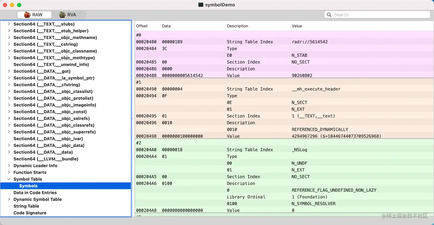Select Section64 (__DATA,__objc_classlist) row
The image size is (434, 225).
pyautogui.click(x=65, y=92)
